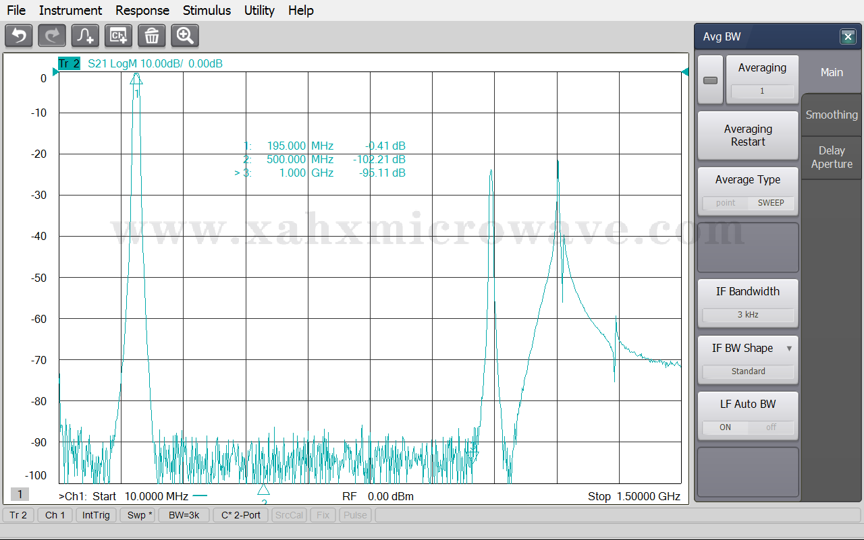Open the Response menu

142,10
